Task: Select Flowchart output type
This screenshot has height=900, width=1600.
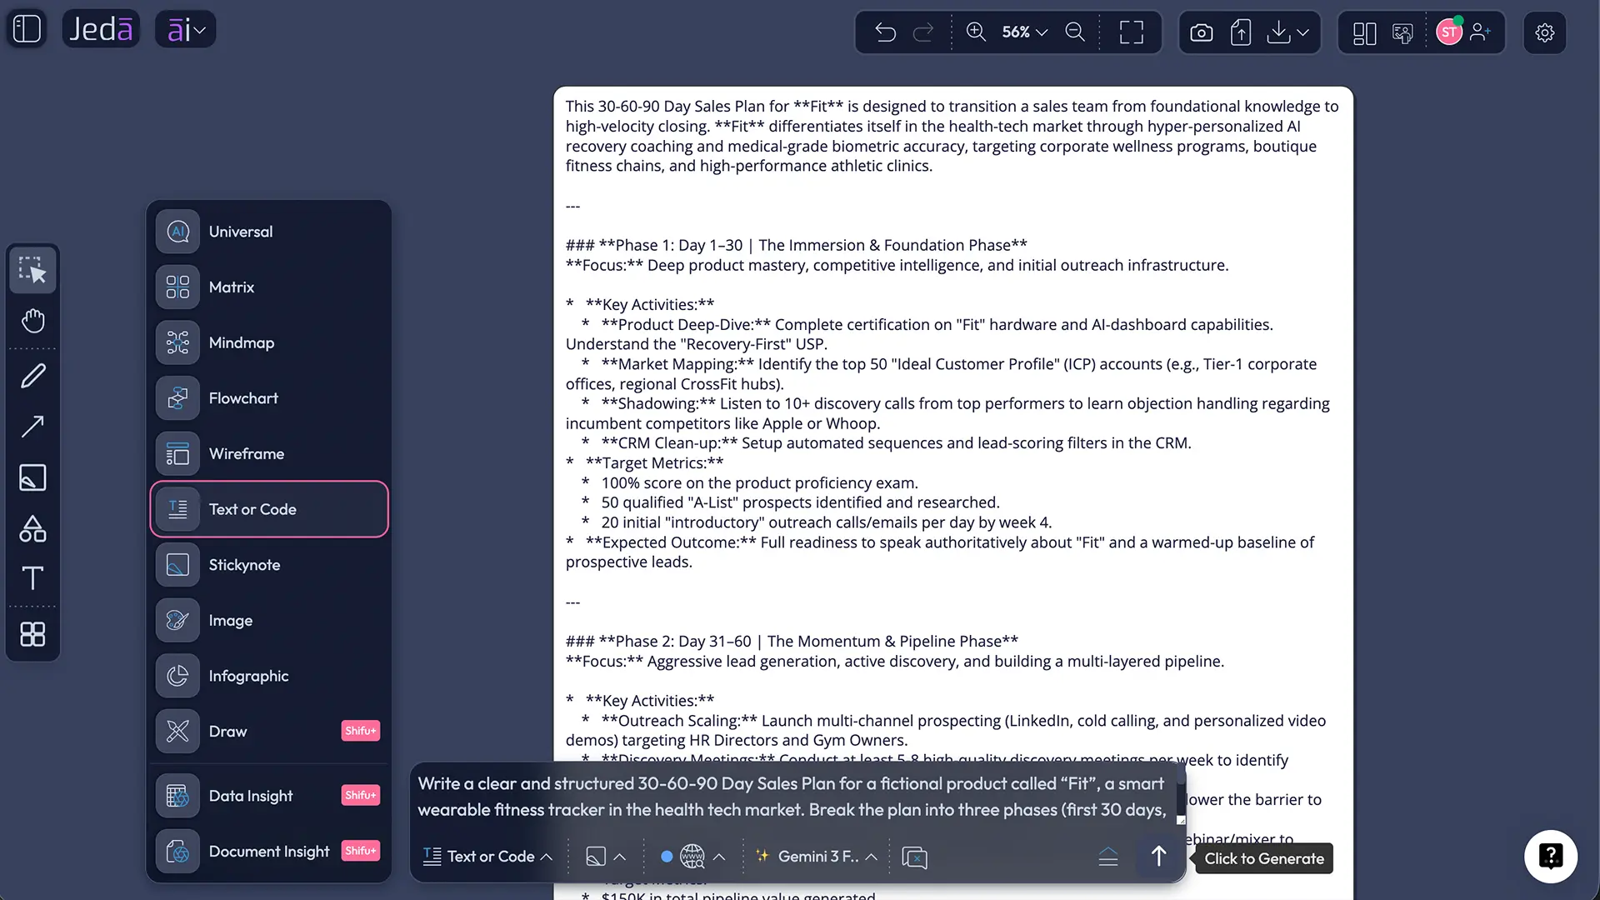Action: click(269, 398)
